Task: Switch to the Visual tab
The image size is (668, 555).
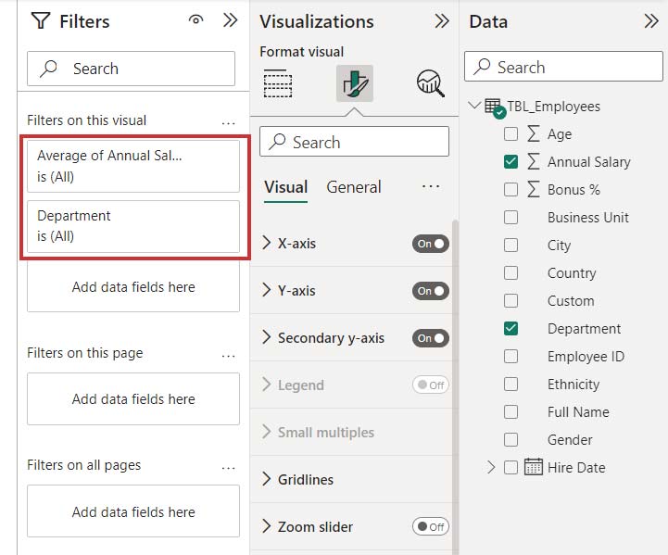Action: point(286,187)
